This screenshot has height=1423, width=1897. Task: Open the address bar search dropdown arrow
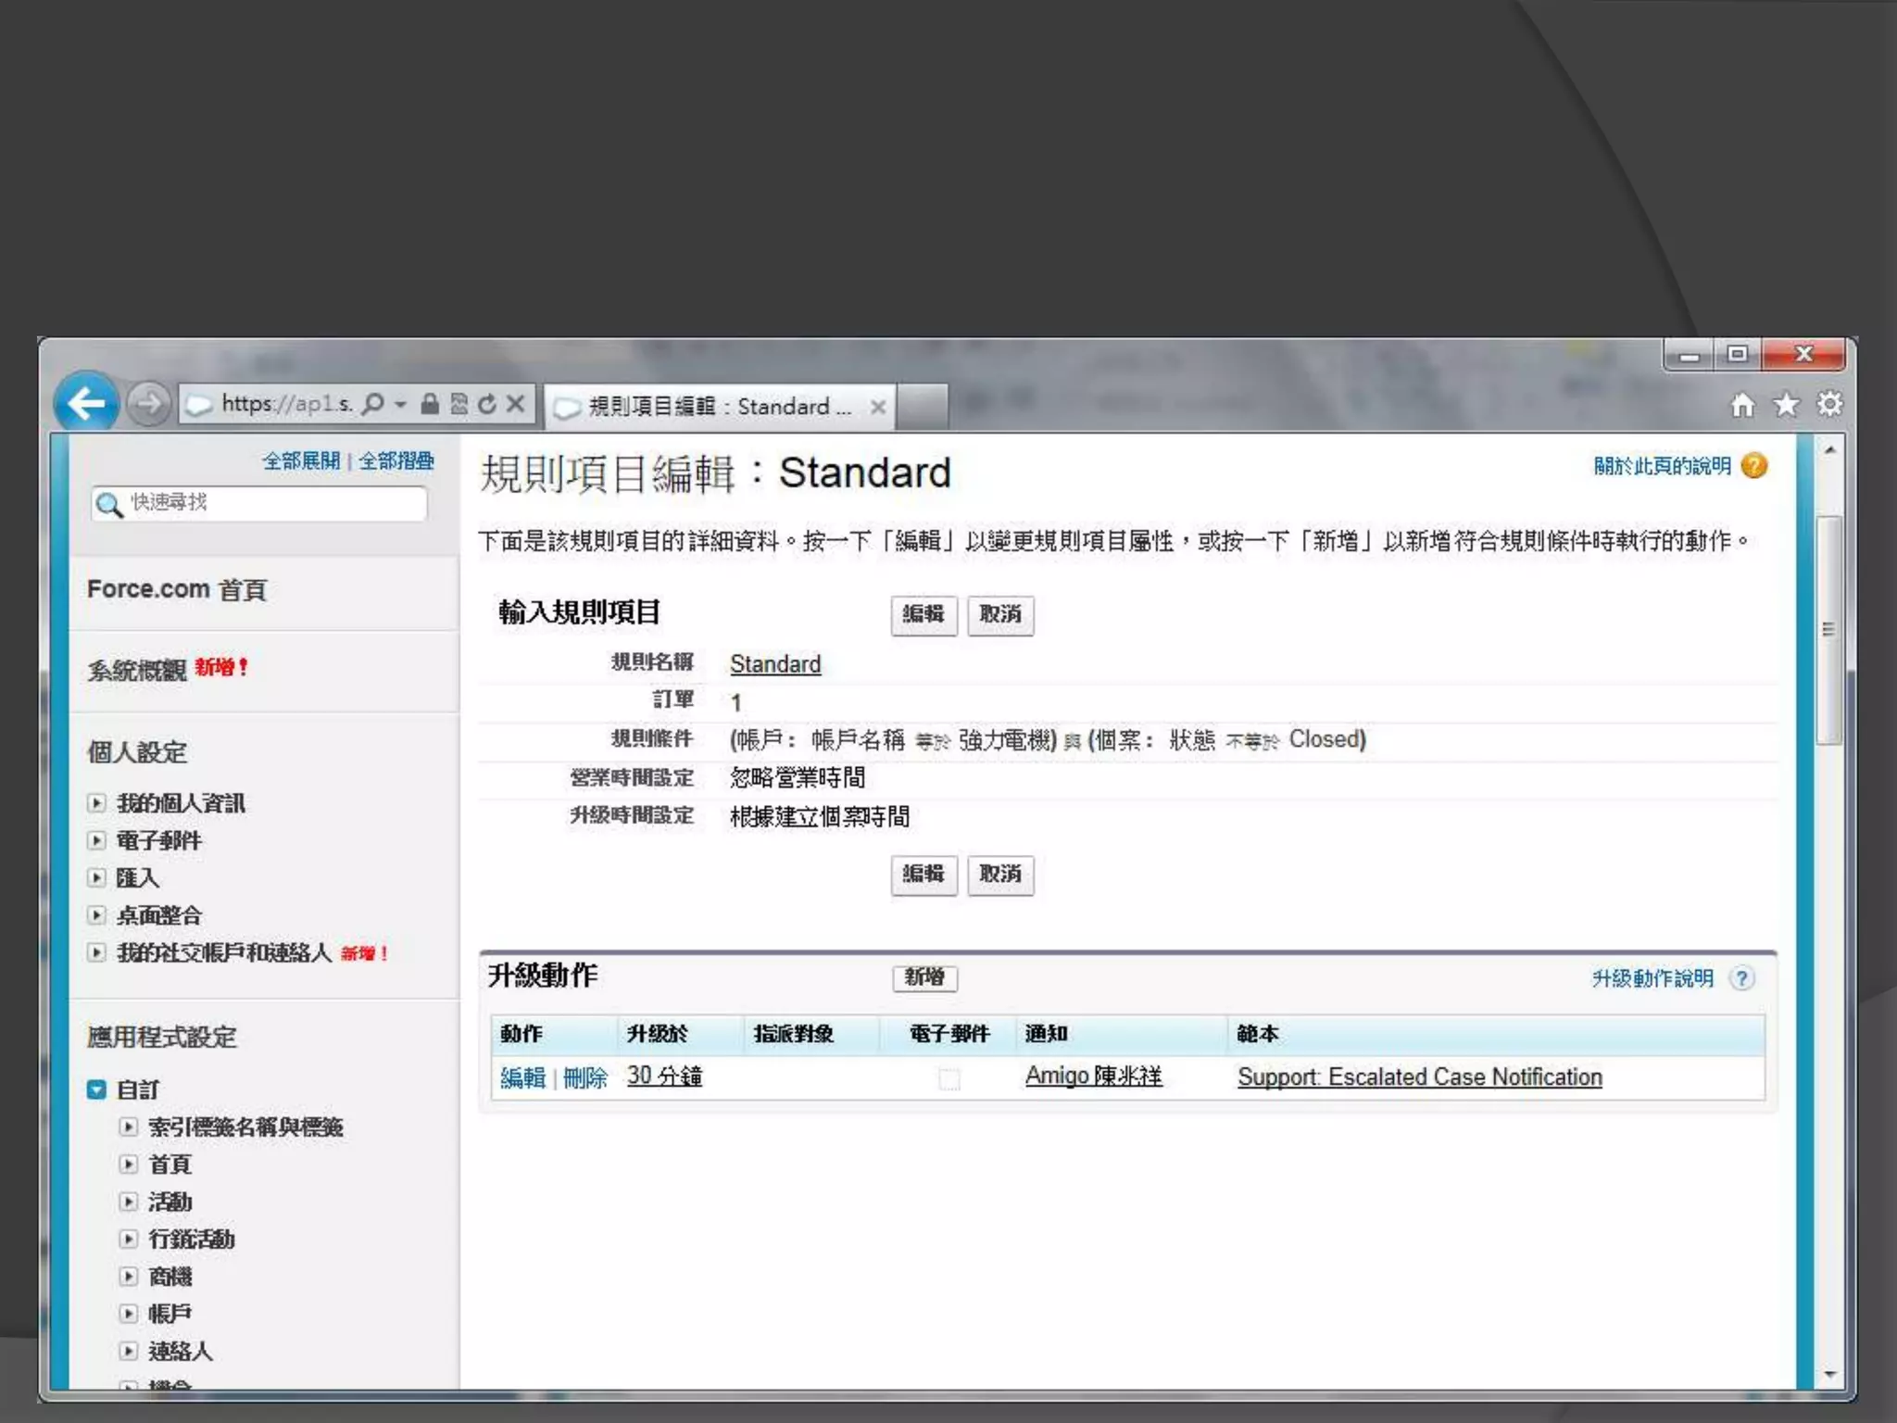(x=400, y=404)
